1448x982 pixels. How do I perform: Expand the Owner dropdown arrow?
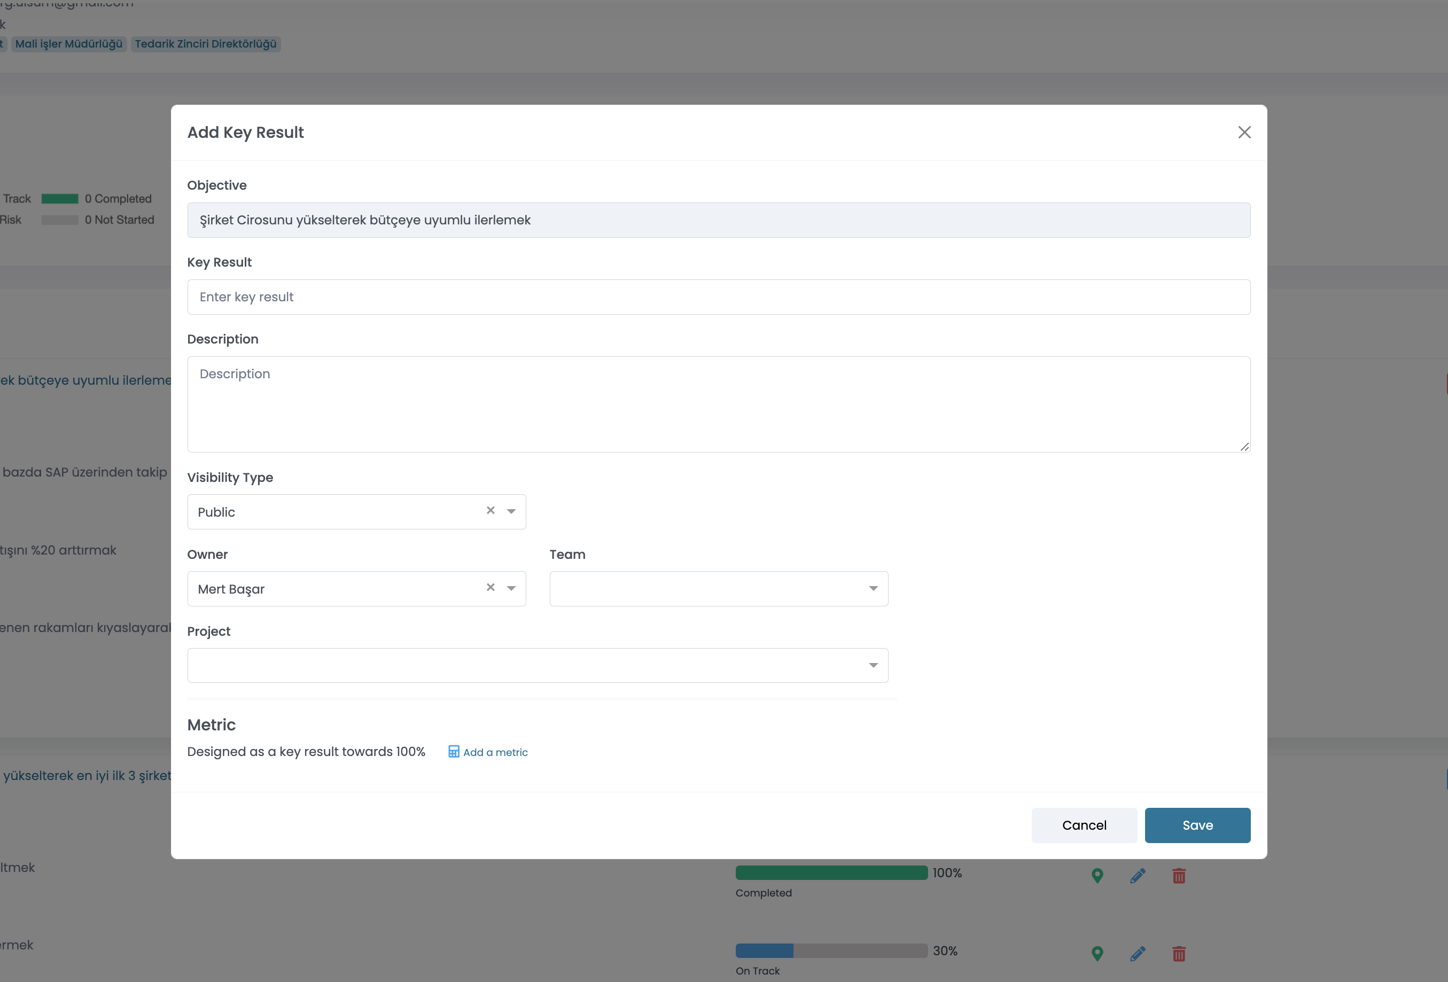pyautogui.click(x=511, y=588)
